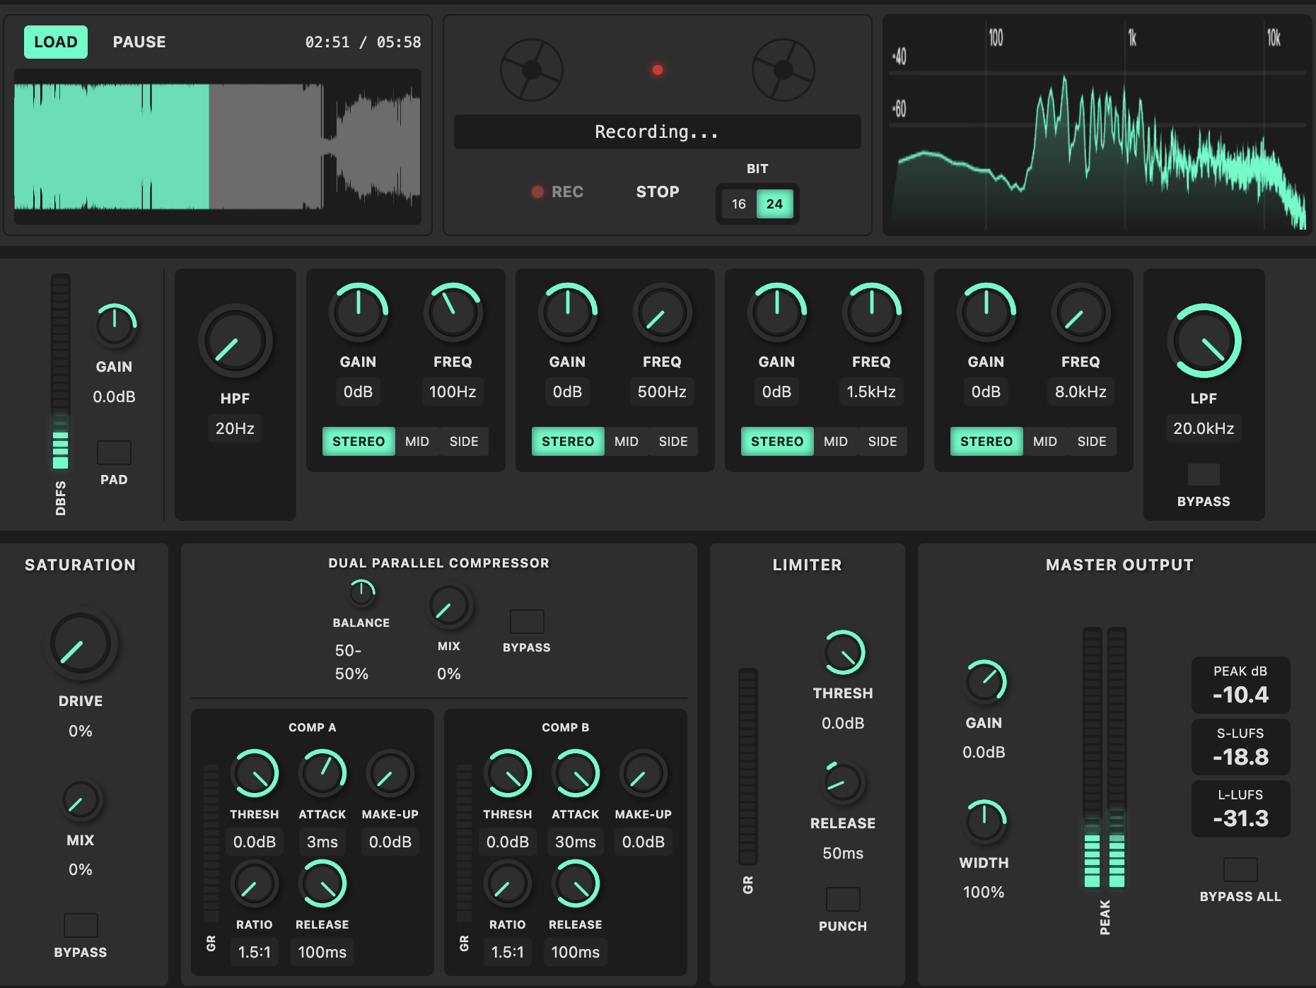
Task: Pause audio playback
Action: [x=139, y=42]
